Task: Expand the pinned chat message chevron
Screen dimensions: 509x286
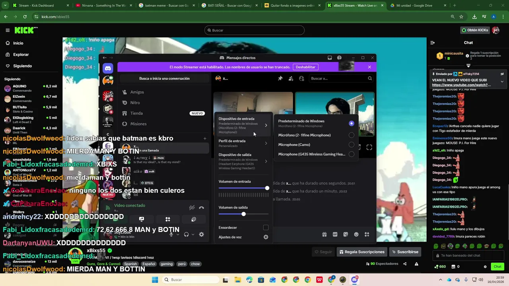Action: [502, 81]
